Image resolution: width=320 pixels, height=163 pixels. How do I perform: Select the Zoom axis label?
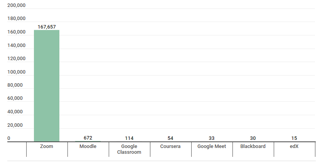(x=47, y=146)
